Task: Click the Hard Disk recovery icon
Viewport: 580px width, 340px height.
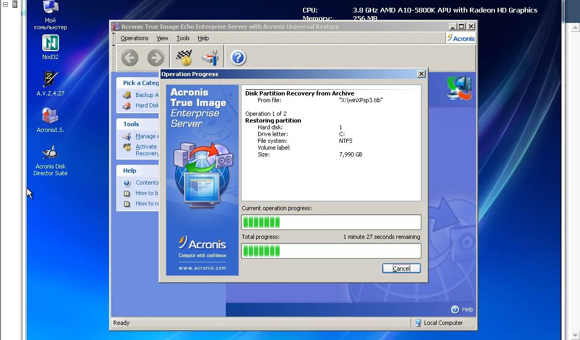Action: pyautogui.click(x=127, y=106)
